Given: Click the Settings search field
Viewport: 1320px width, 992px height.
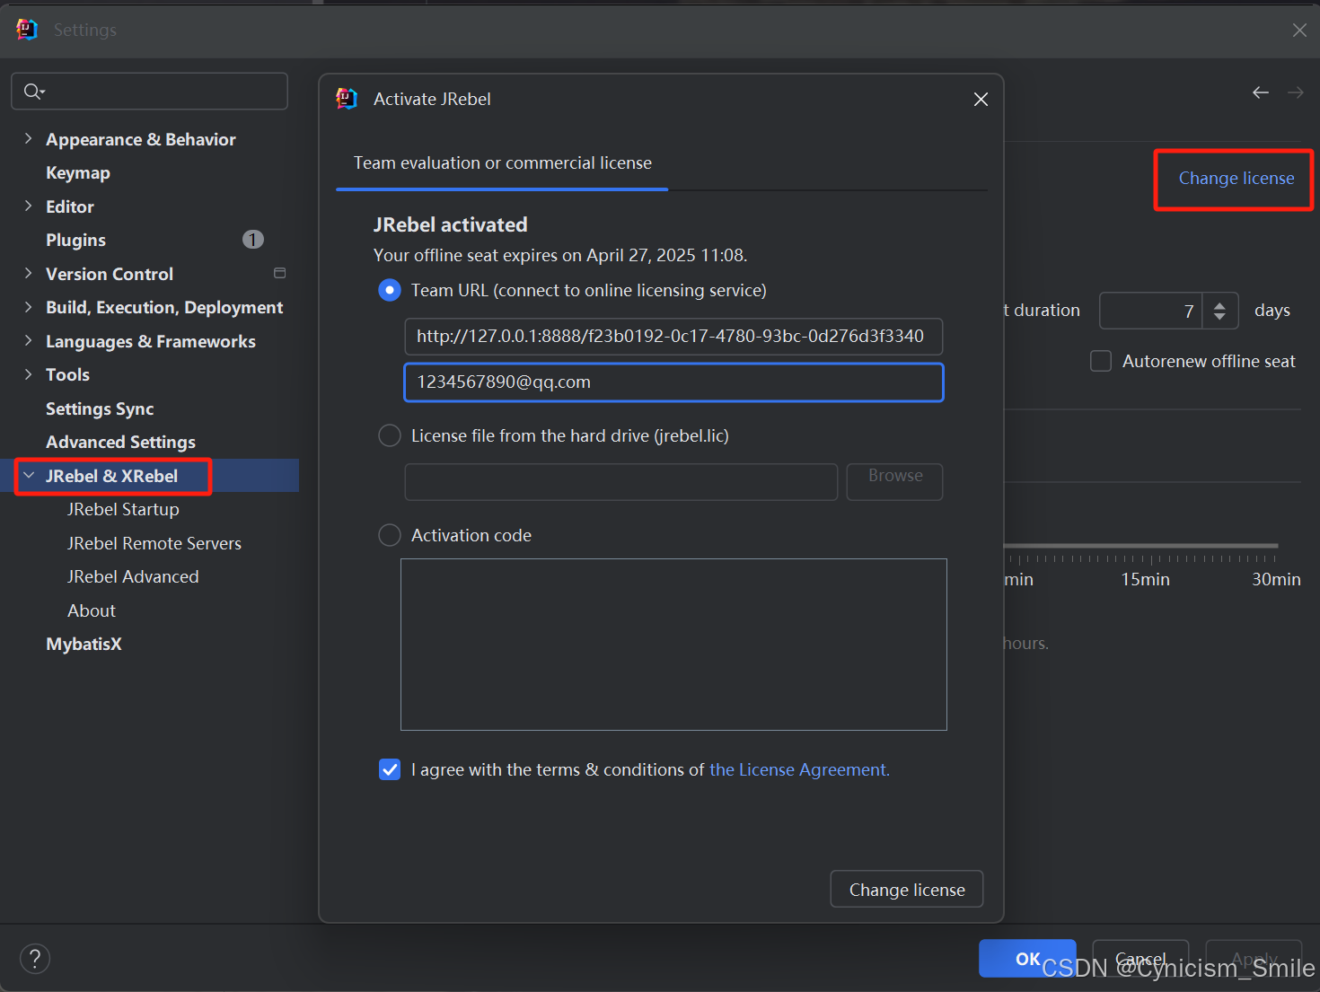Looking at the screenshot, I should pos(149,92).
